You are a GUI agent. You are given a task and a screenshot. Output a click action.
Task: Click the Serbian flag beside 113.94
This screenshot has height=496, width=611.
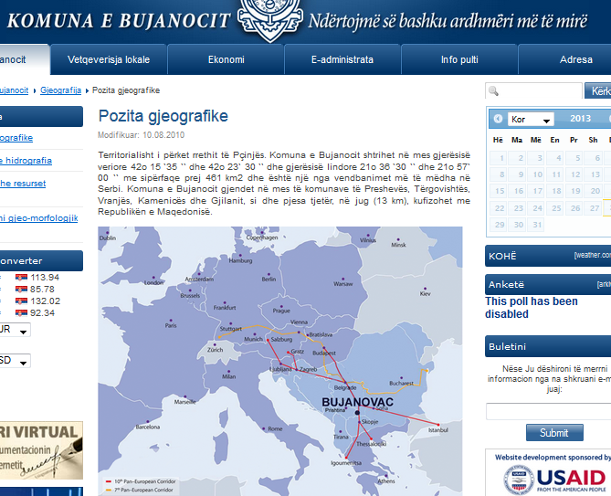click(x=21, y=278)
